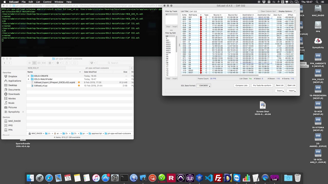
Task: Open the Display Options triangle in EdiLoad
Action: point(295,11)
